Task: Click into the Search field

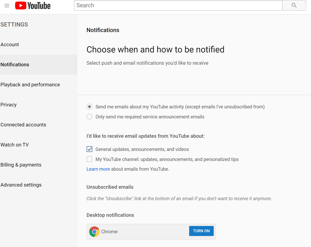Action: click(x=178, y=5)
